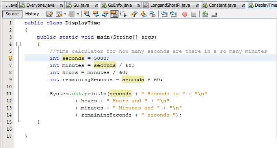Collapse the main method code fold
Image resolution: width=277 pixels, height=148 pixels.
click(19, 44)
